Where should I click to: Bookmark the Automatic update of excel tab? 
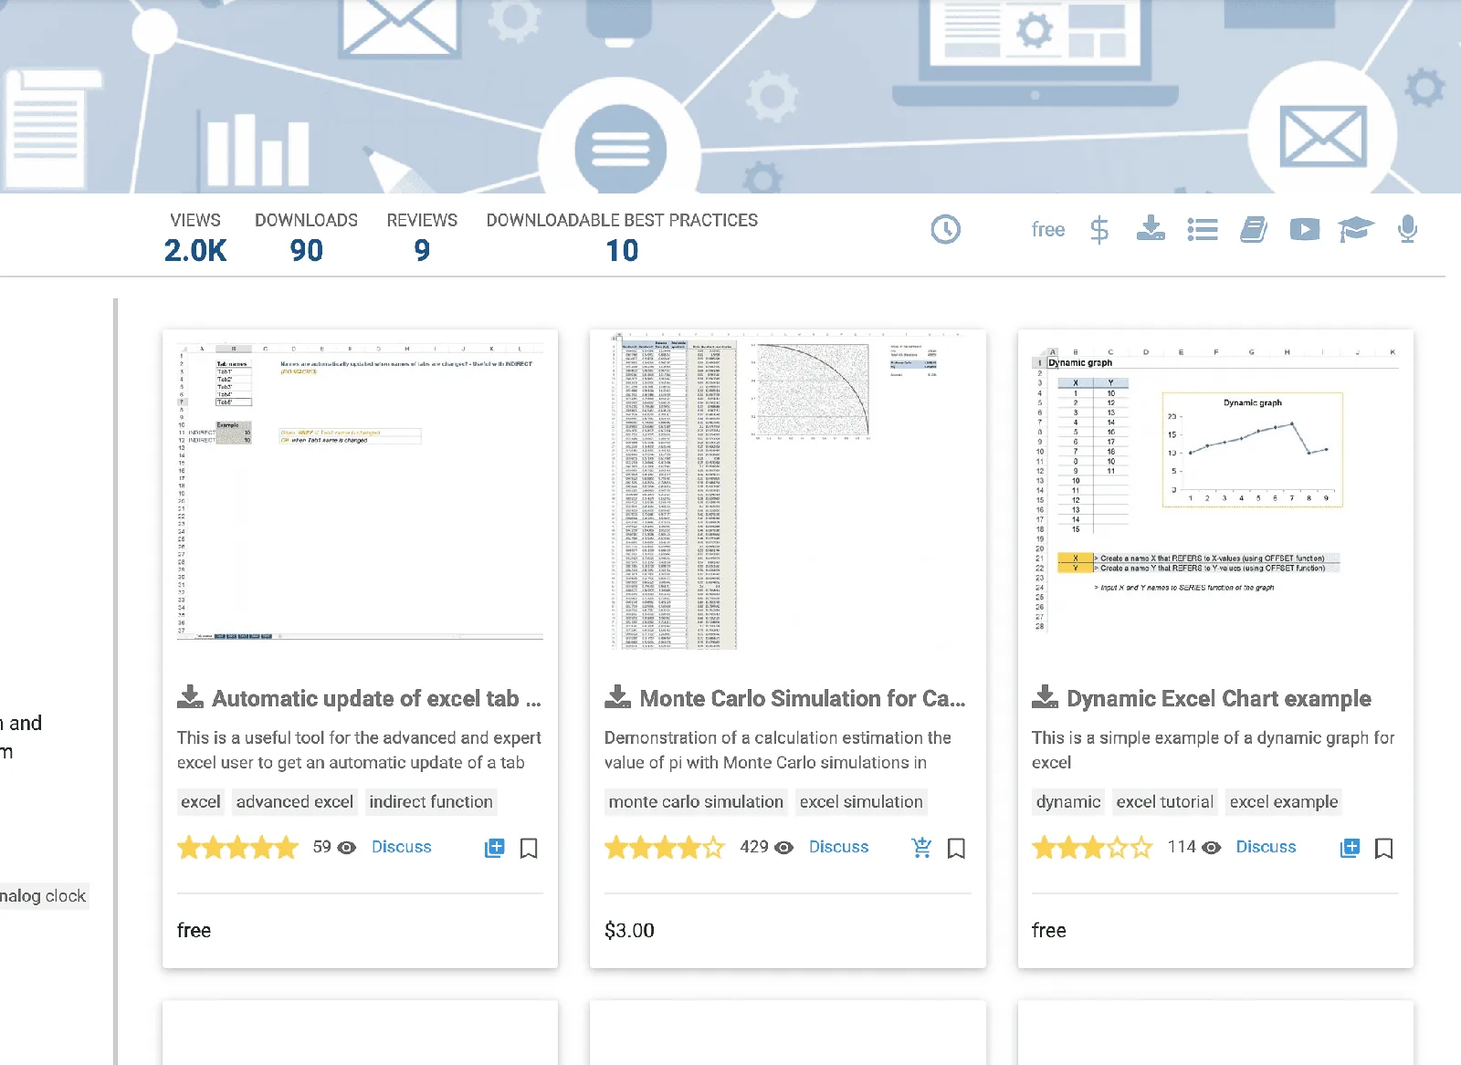[x=529, y=849]
